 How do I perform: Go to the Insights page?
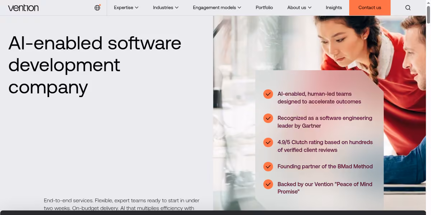[334, 8]
